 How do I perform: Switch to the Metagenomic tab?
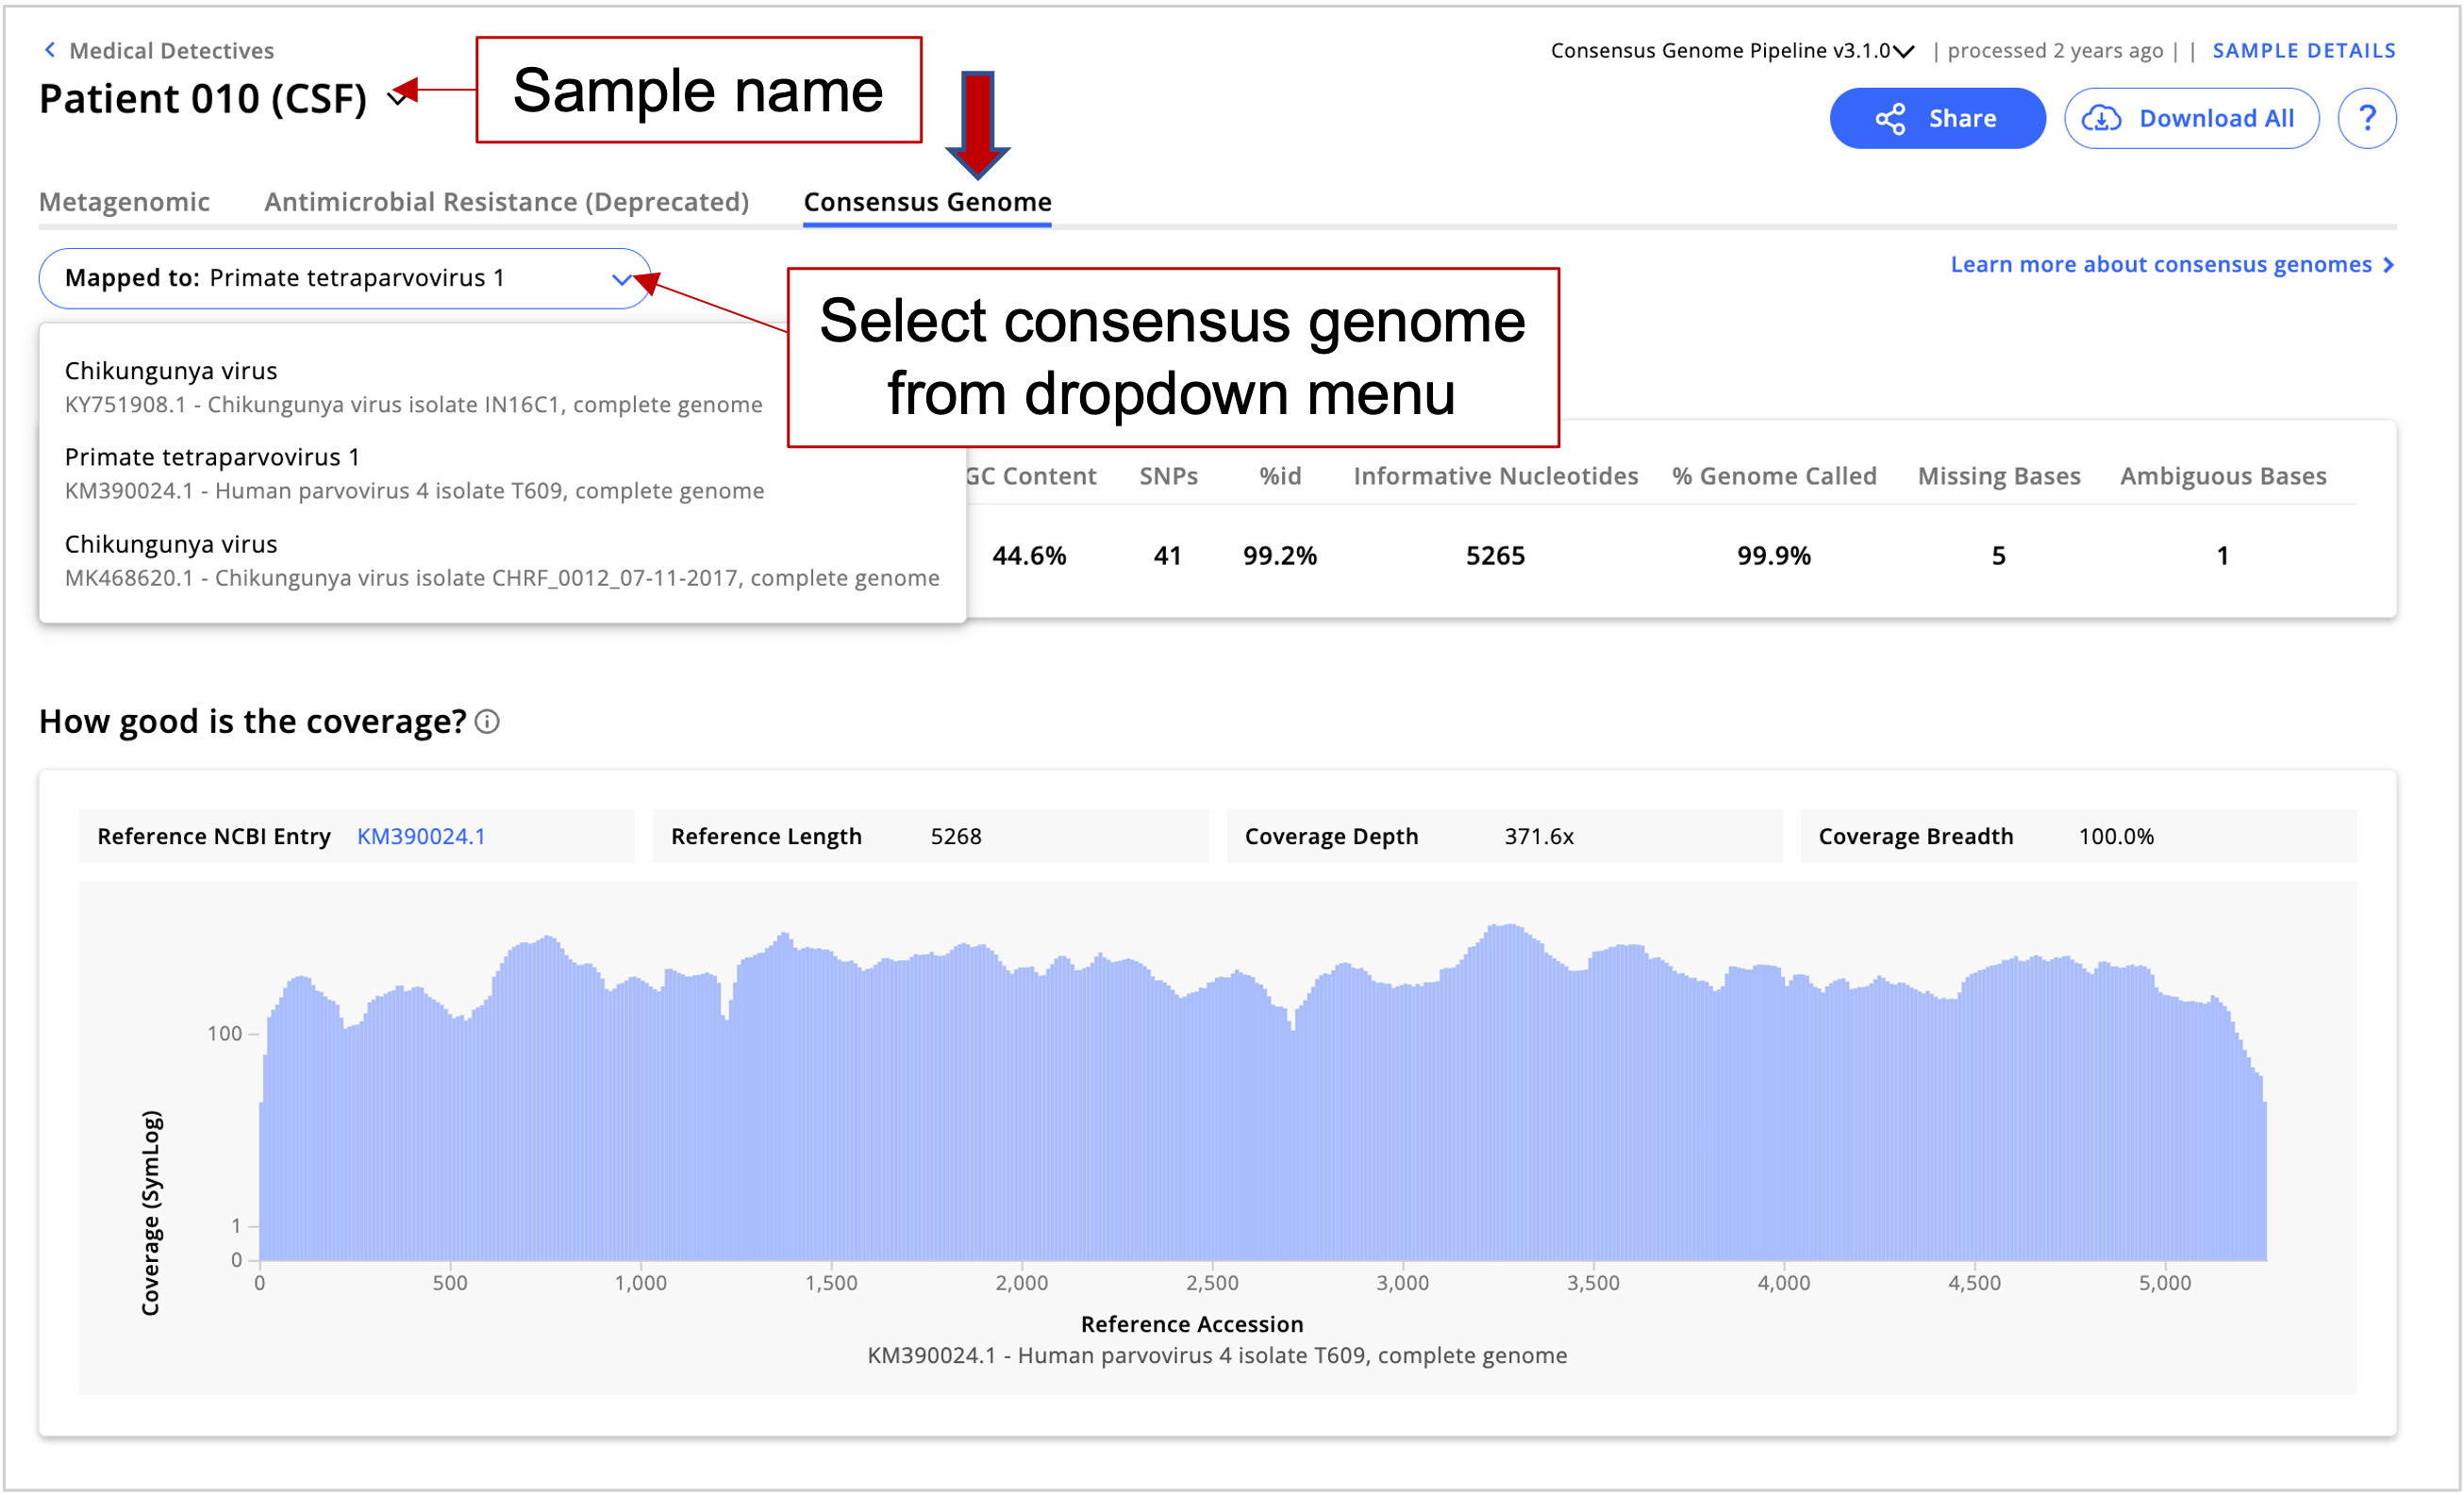click(x=124, y=201)
